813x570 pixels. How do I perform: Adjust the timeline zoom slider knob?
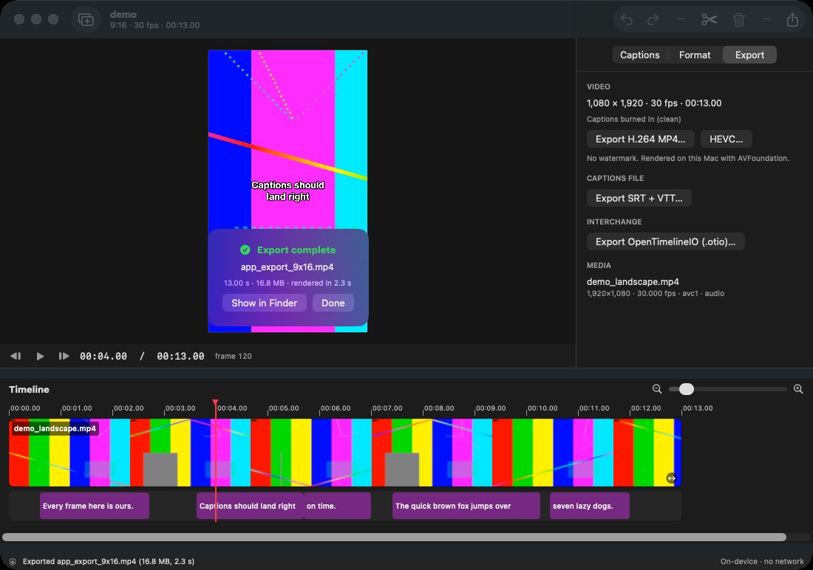[x=686, y=388]
